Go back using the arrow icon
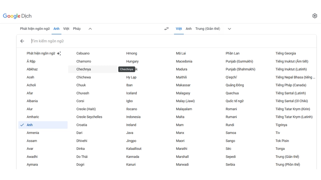The width and height of the screenshot is (321, 180). point(22,41)
